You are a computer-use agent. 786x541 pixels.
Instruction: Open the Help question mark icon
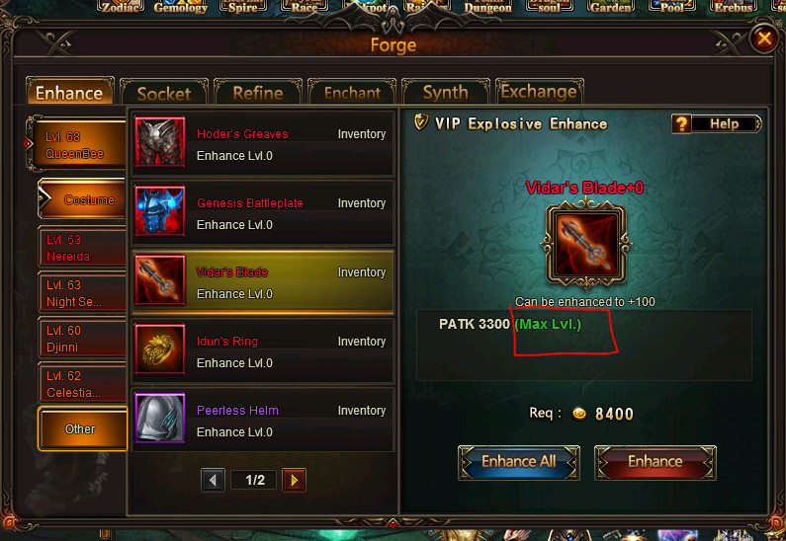click(682, 123)
